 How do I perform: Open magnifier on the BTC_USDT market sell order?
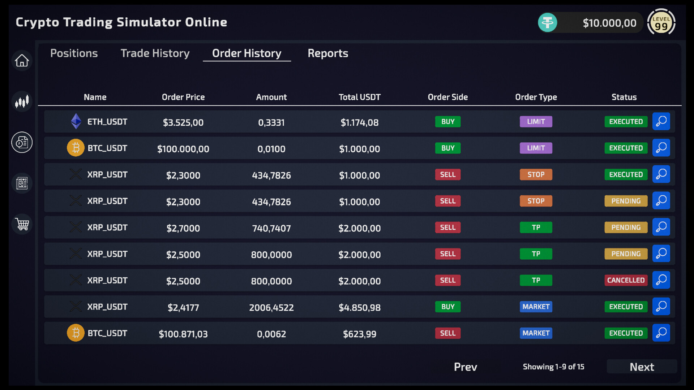[x=661, y=333]
